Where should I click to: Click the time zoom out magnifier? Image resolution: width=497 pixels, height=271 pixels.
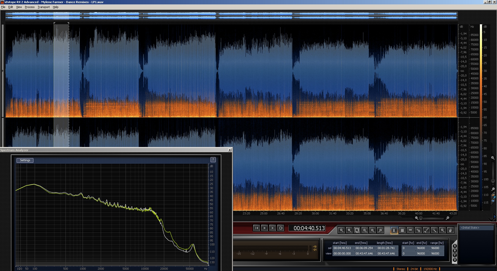pyautogui.click(x=416, y=218)
